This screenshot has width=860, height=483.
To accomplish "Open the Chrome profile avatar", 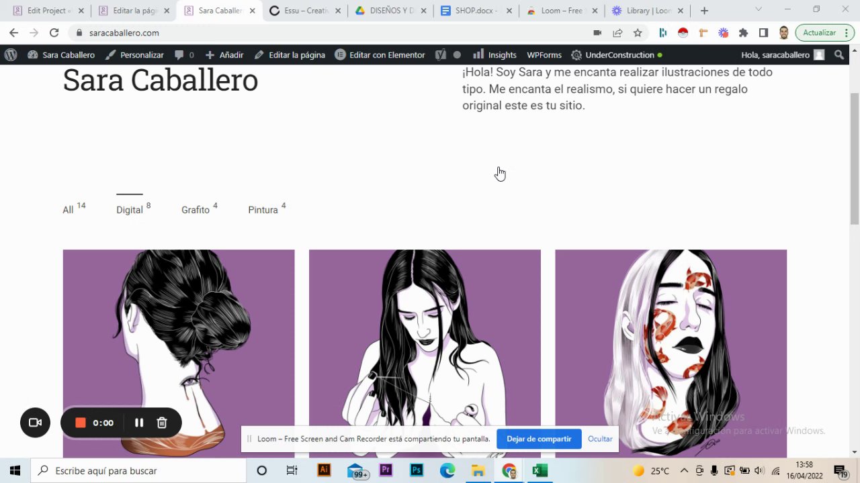I will tap(783, 33).
